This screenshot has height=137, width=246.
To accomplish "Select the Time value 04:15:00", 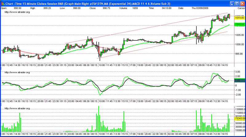I will click(x=167, y=8).
